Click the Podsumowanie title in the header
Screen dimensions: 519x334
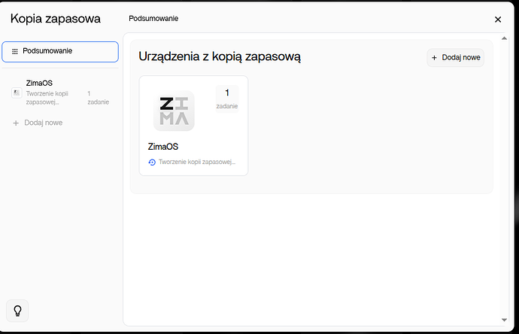tap(153, 18)
